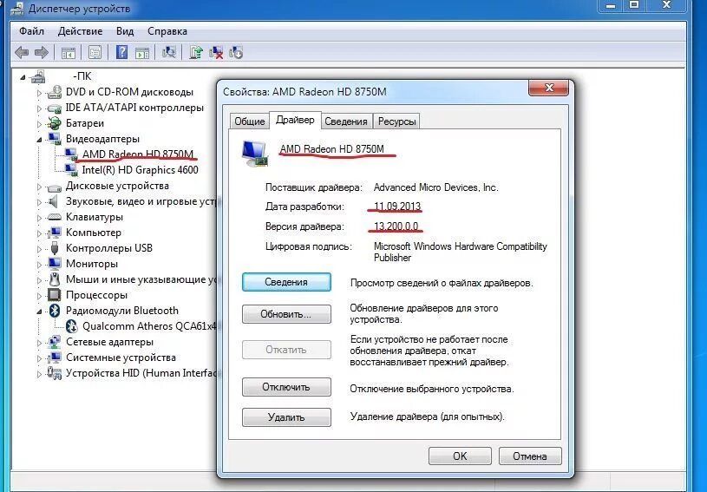Expand the Сетевые адаптеры node
The image size is (707, 492).
[x=39, y=343]
